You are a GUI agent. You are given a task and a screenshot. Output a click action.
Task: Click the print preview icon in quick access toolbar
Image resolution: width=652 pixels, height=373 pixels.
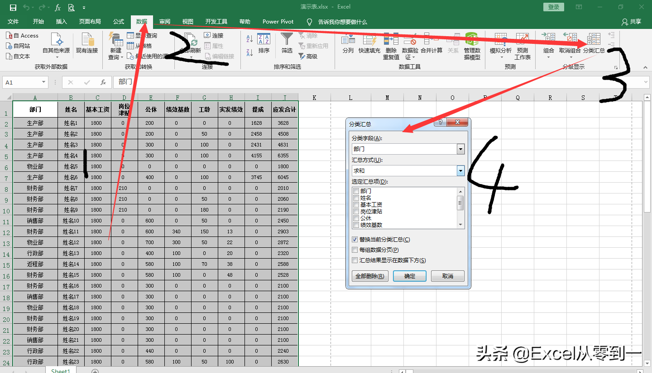[x=71, y=7]
